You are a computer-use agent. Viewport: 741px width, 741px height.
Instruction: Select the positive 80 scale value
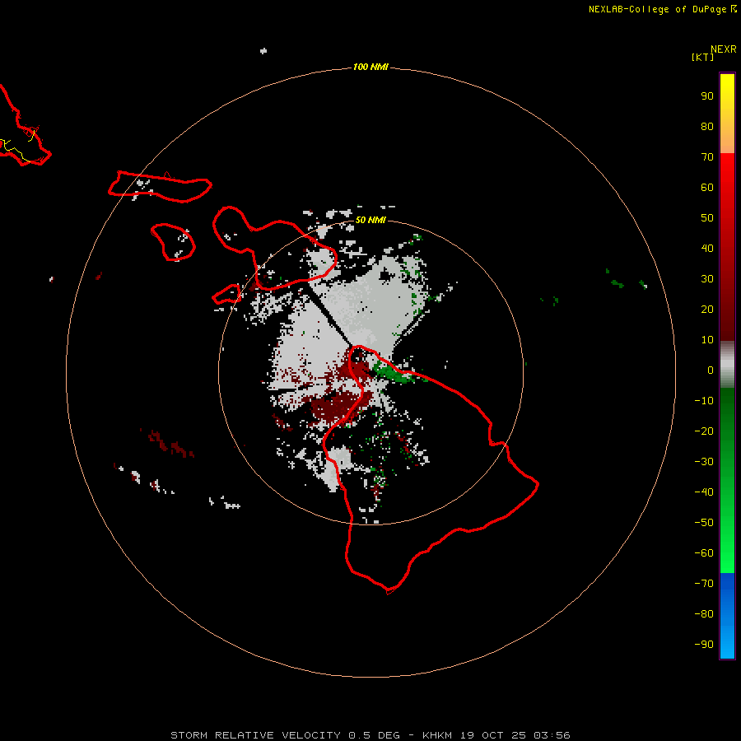click(x=707, y=127)
